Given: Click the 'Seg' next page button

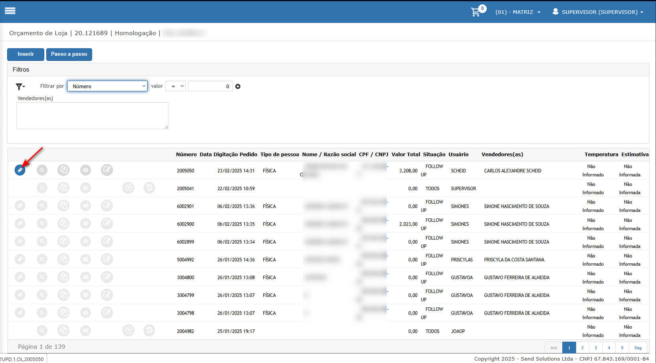Looking at the screenshot, I should coord(638,348).
